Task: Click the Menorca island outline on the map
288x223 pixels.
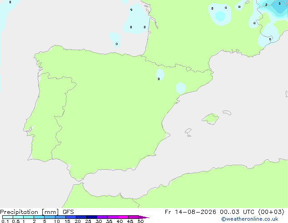Action: click(227, 112)
